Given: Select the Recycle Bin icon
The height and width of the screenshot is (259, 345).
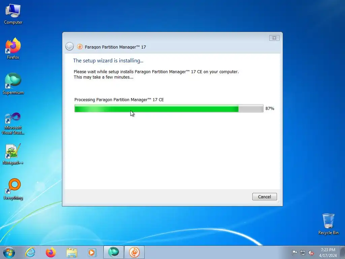Looking at the screenshot, I should coord(328,224).
